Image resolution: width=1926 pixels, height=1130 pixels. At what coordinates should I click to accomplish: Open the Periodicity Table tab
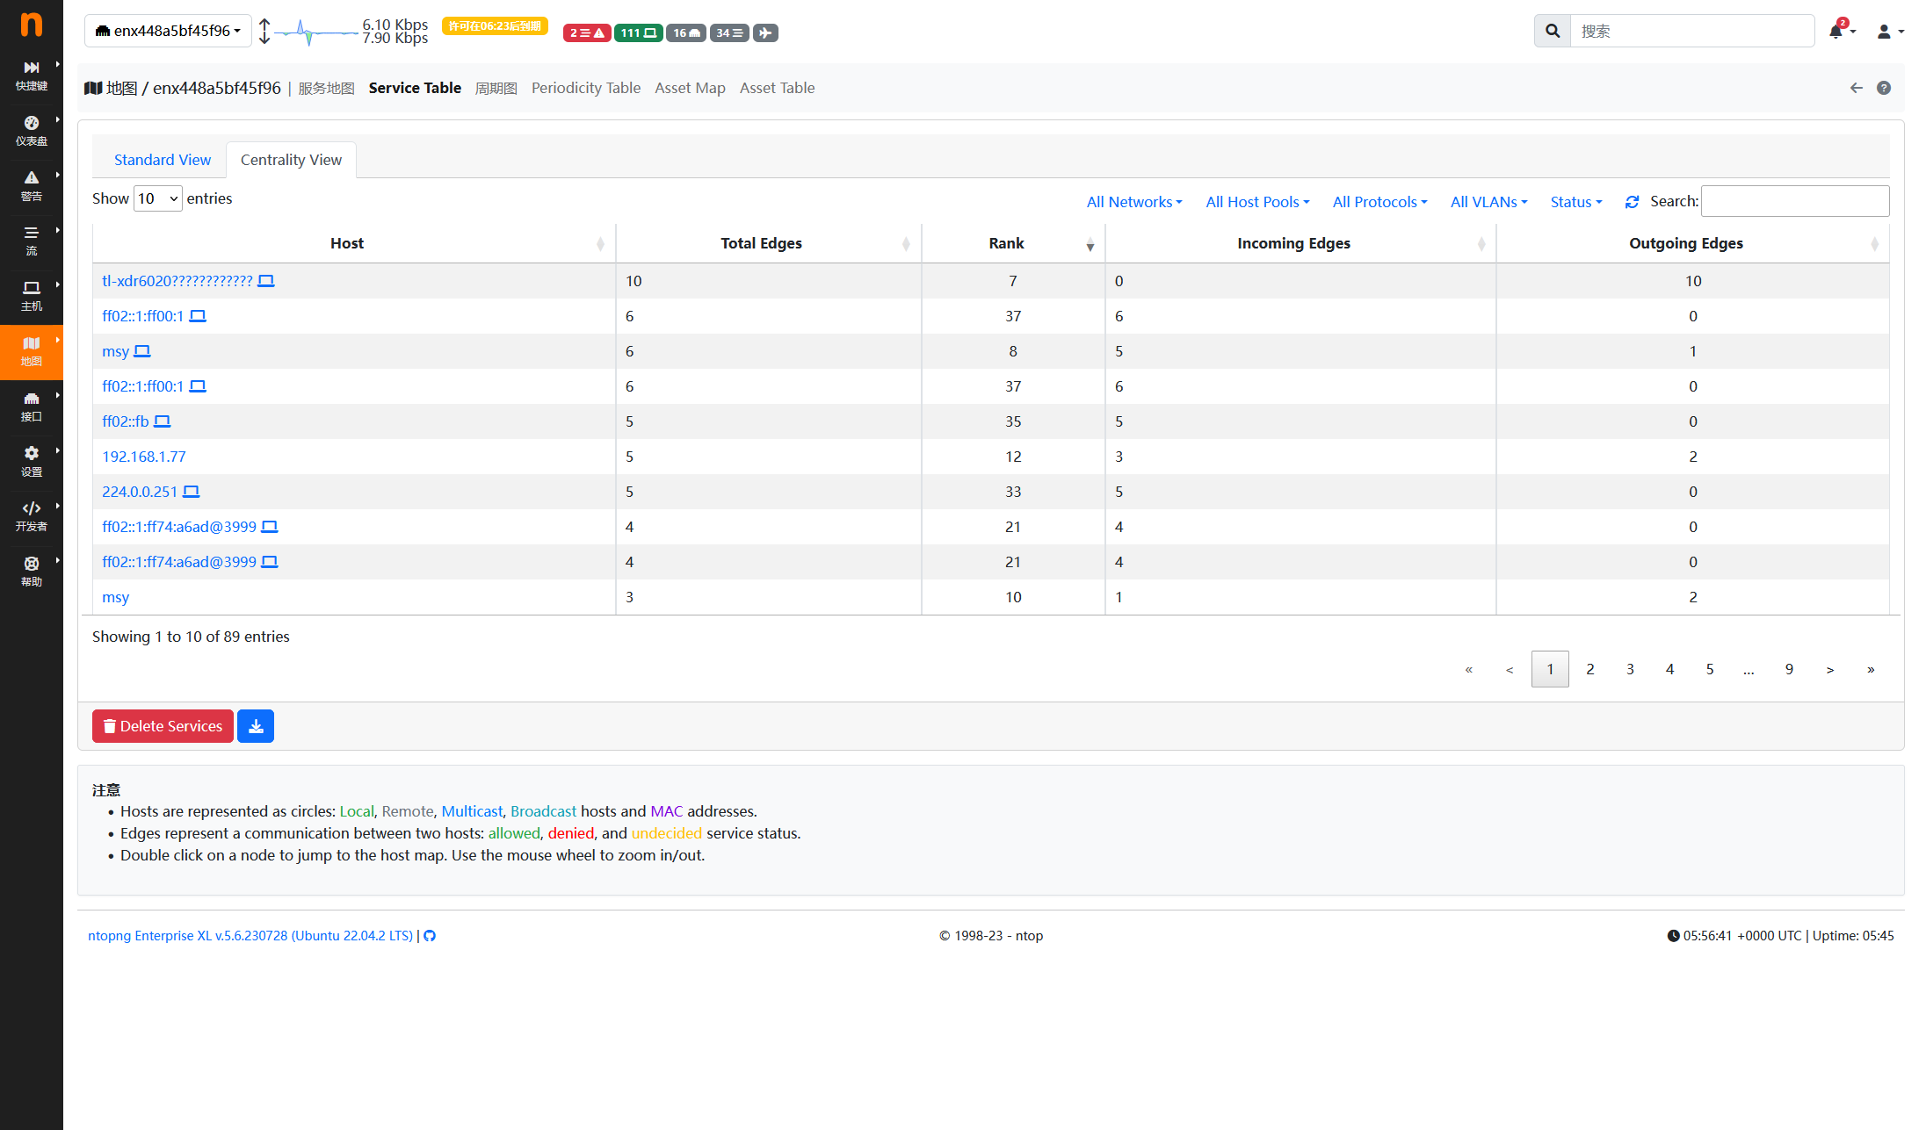(585, 88)
